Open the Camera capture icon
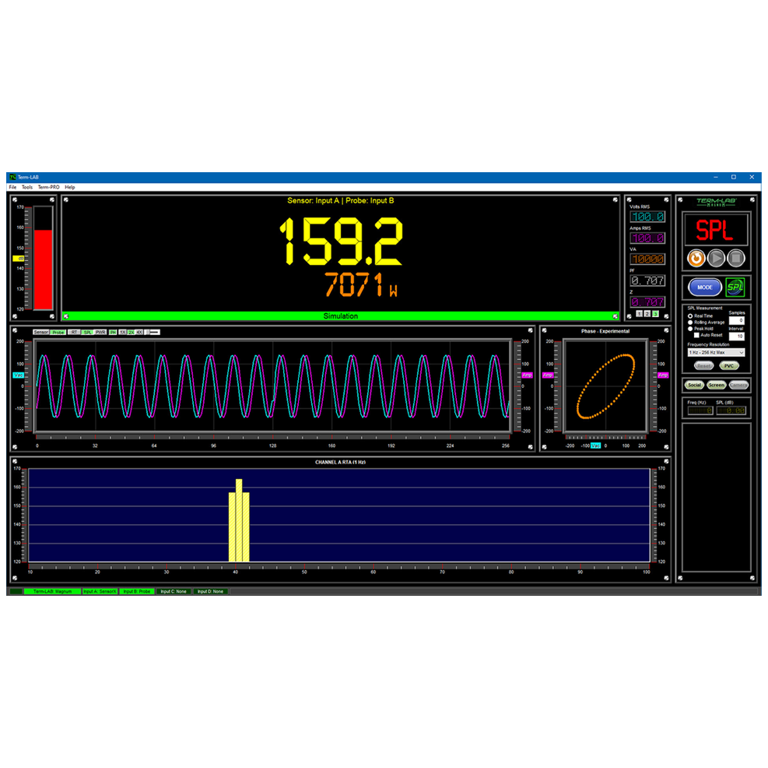 (x=738, y=384)
